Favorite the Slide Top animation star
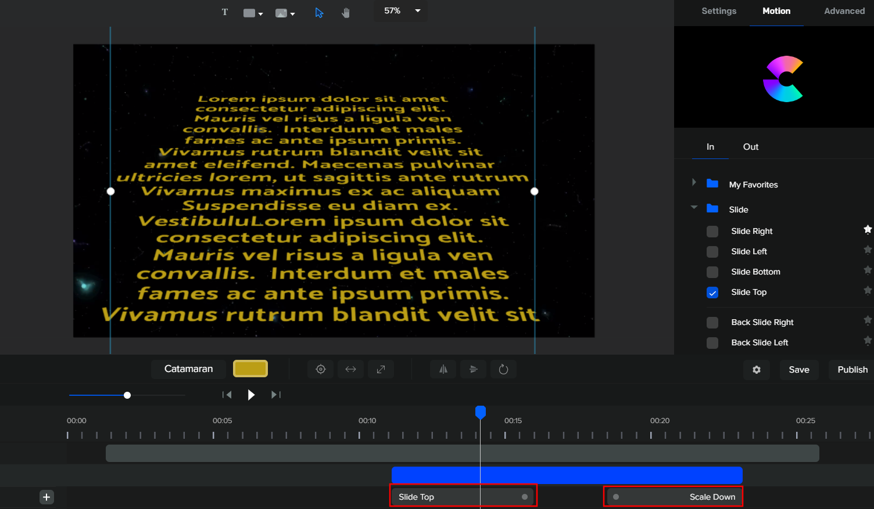 tap(868, 290)
